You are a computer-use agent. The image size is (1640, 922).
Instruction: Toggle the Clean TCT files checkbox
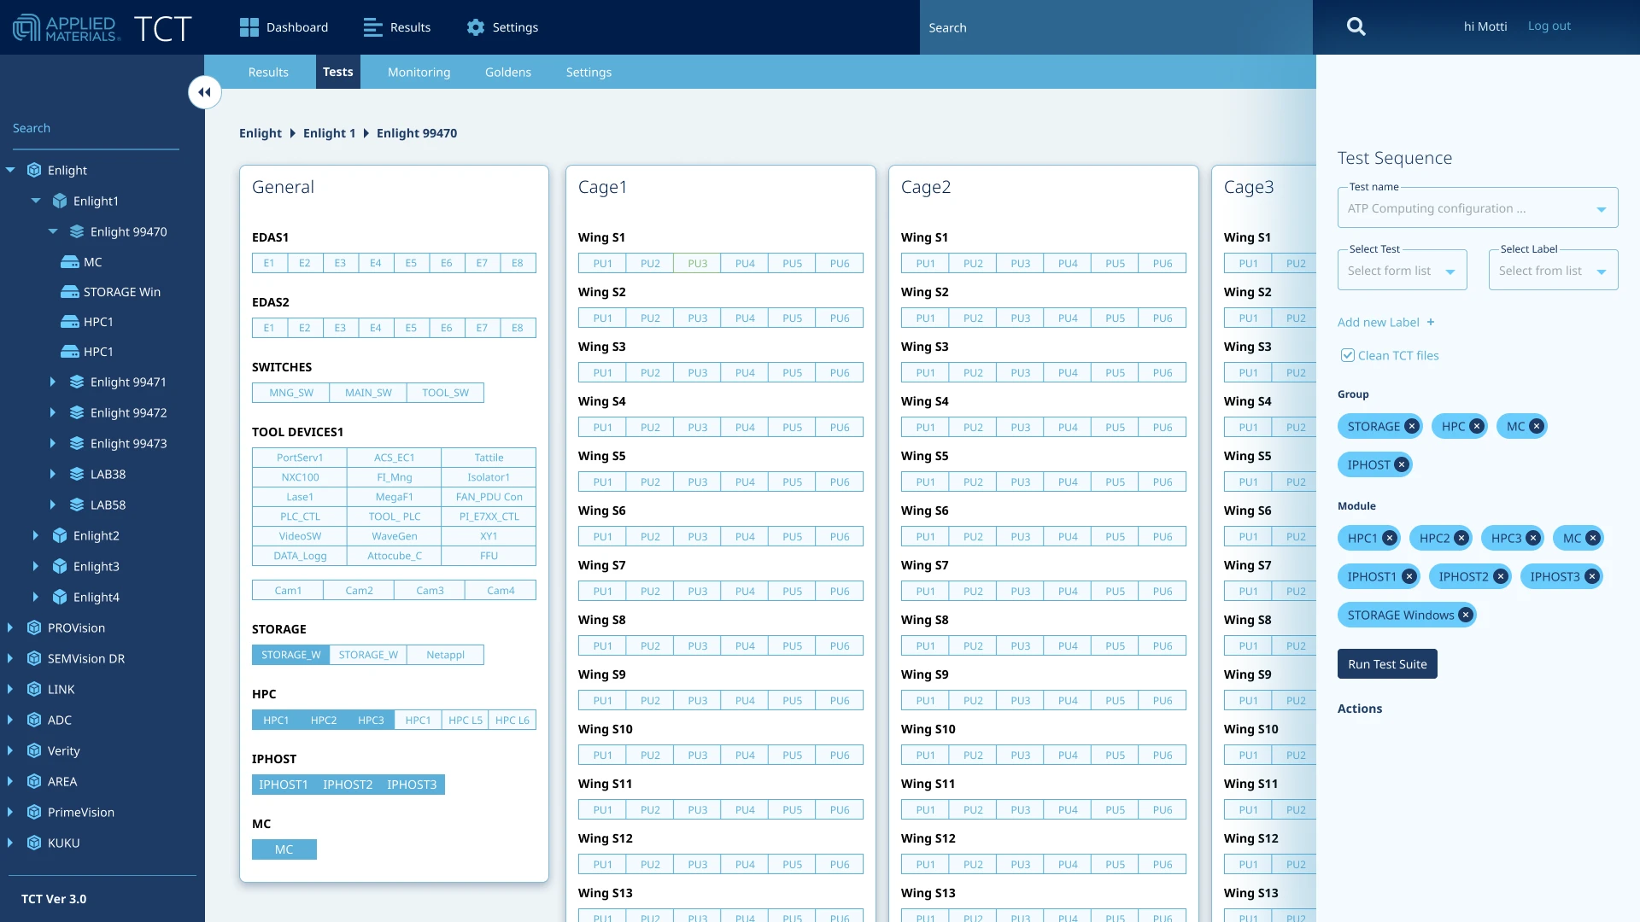point(1348,355)
